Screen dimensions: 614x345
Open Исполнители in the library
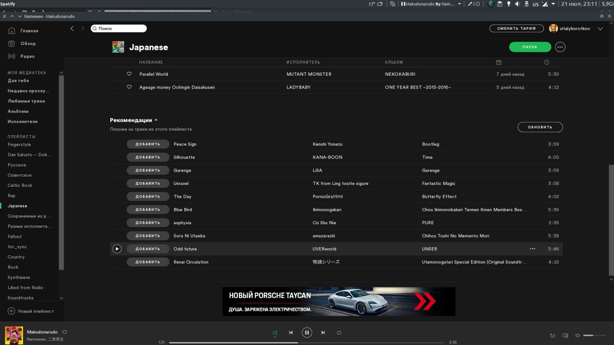pos(23,122)
